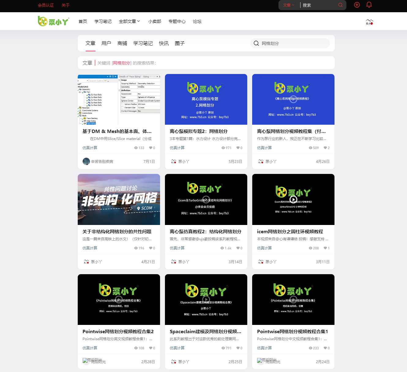Switch to the 用户 tab
The height and width of the screenshot is (372, 407).
(106, 43)
